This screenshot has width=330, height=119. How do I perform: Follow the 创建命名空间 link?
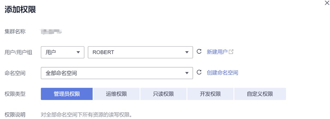(222, 73)
